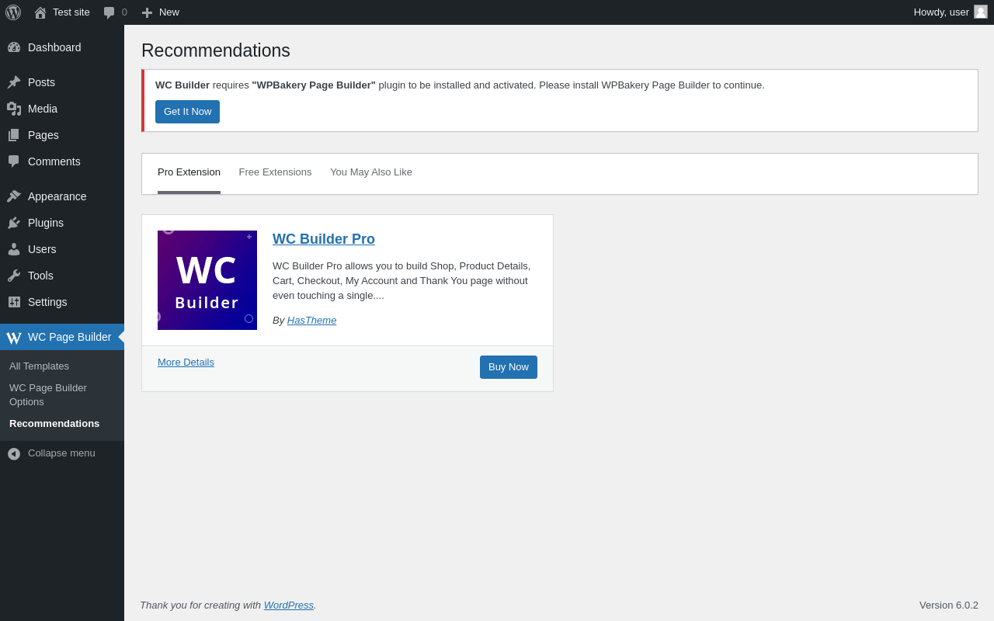Click the Tools wrench icon
The height and width of the screenshot is (621, 994).
click(14, 276)
